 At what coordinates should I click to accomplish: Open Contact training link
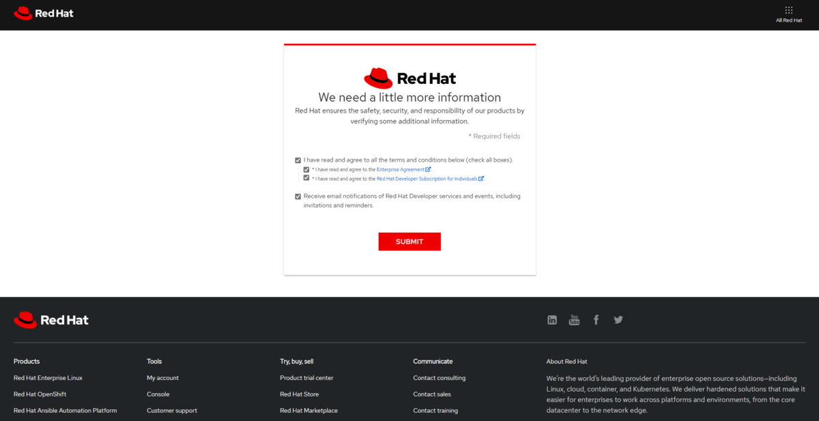[435, 411]
